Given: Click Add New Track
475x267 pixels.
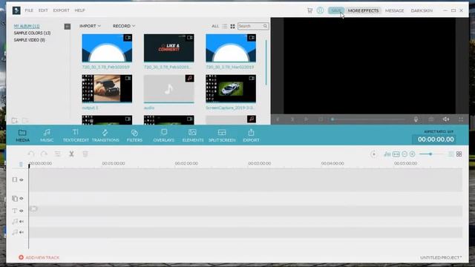Looking at the screenshot, I should click(x=39, y=257).
